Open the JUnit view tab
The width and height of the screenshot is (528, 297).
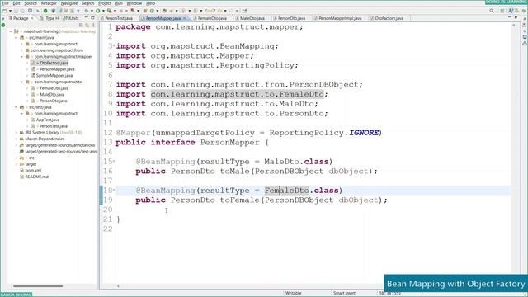[x=71, y=18]
